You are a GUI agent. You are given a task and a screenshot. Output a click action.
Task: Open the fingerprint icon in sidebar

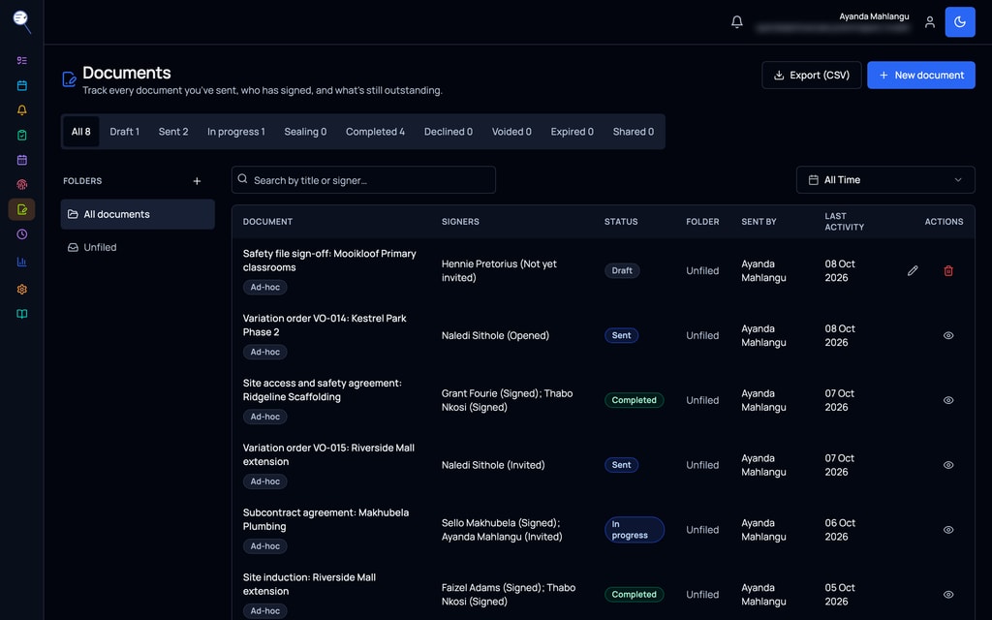click(21, 185)
